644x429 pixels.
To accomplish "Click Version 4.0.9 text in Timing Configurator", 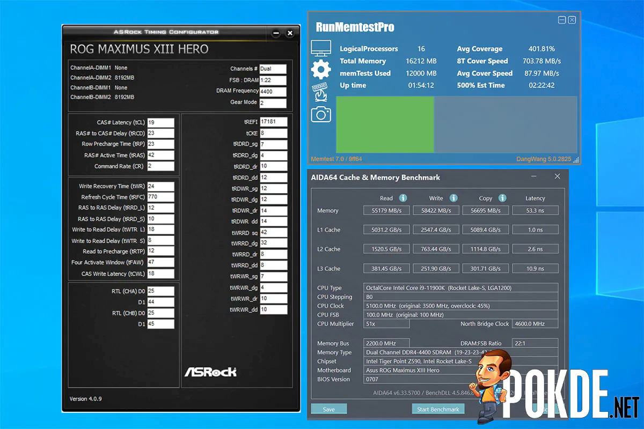I will pyautogui.click(x=86, y=399).
